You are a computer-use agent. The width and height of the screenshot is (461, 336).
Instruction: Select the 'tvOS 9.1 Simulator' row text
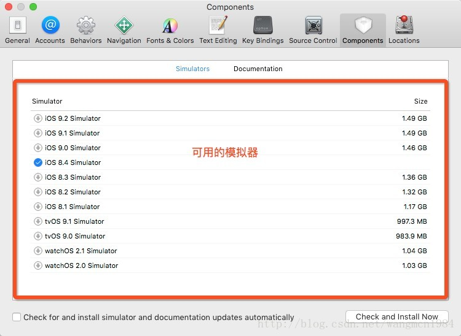(74, 221)
